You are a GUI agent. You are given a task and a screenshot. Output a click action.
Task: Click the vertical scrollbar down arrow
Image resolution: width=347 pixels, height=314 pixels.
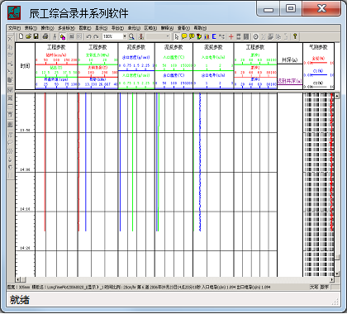click(337, 274)
